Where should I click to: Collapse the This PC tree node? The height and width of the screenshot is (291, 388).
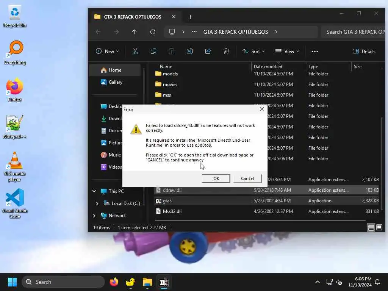point(94,191)
